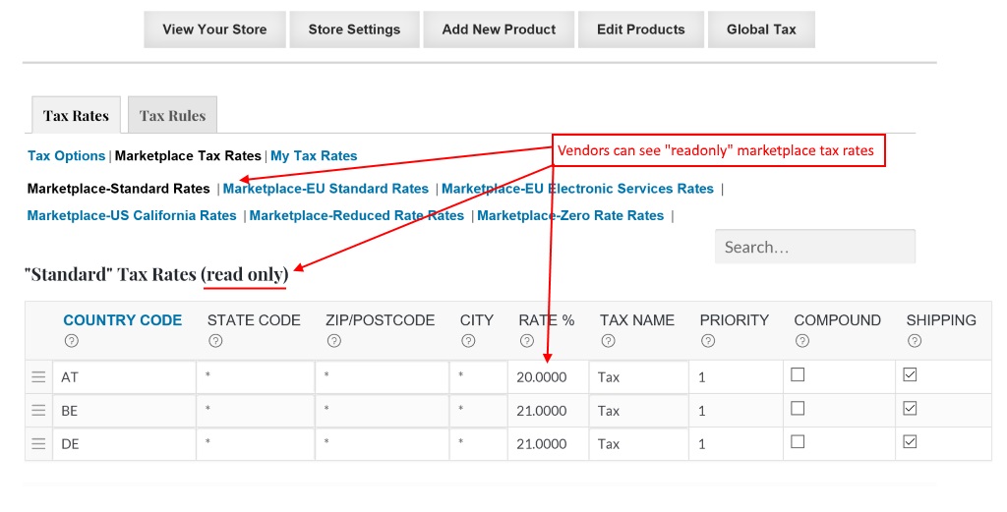Click the help icon under Country Code

click(71, 341)
